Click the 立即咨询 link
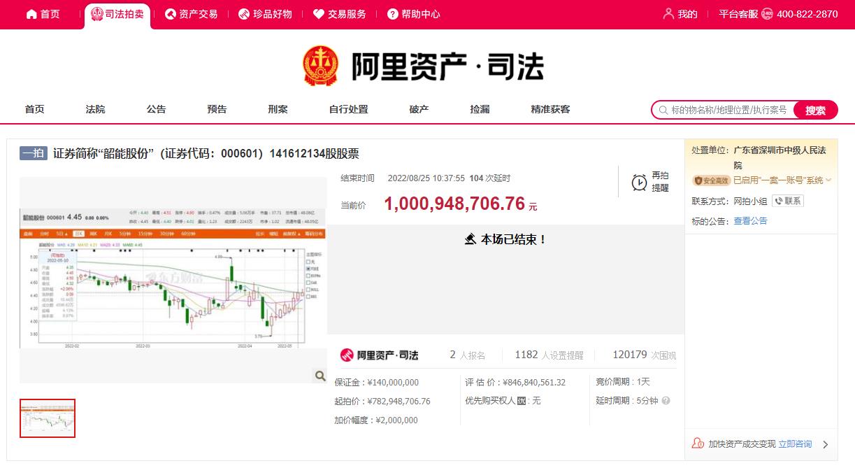Viewport: 855px width, 468px height. [x=796, y=444]
